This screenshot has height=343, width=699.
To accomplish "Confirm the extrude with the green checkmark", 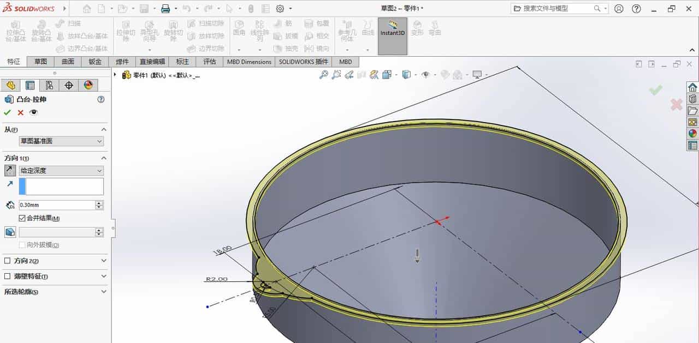I will (7, 112).
